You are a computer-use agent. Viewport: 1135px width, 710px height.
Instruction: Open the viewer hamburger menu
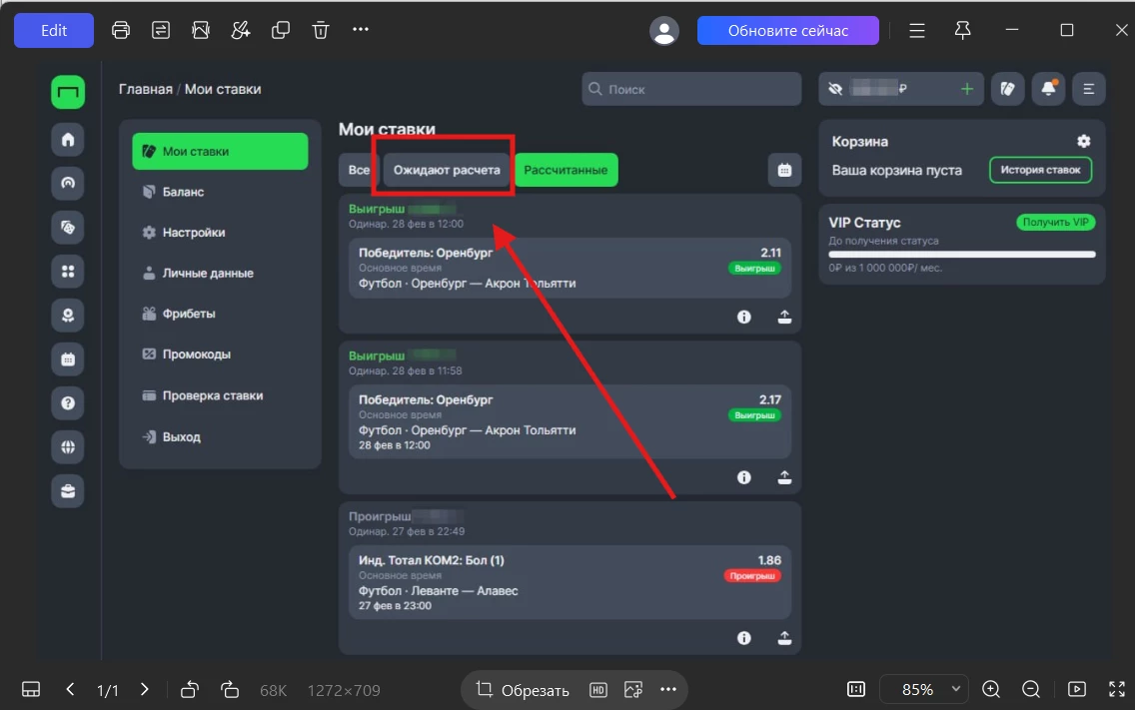click(917, 30)
